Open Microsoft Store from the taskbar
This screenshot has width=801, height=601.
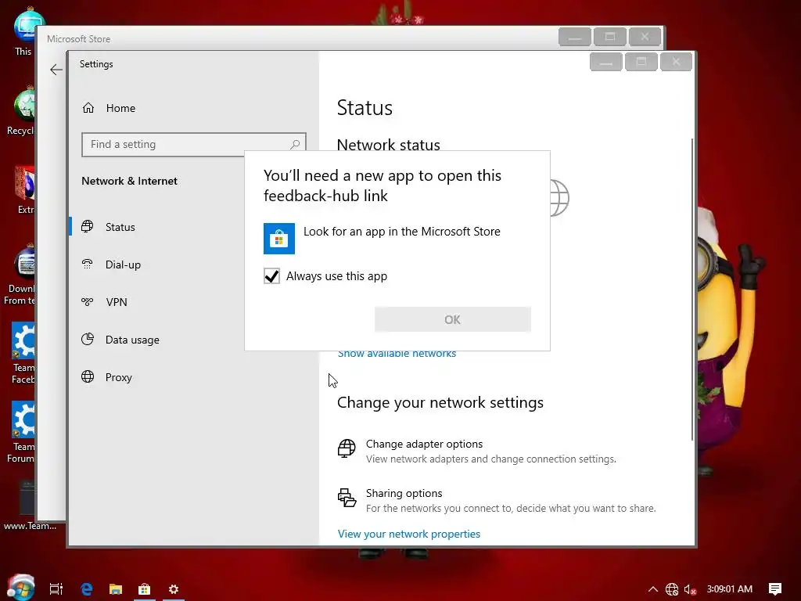click(145, 589)
